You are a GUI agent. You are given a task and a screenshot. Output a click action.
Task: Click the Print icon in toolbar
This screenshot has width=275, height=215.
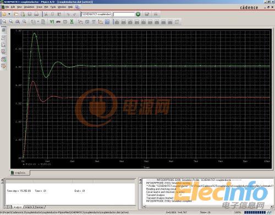tap(36, 14)
